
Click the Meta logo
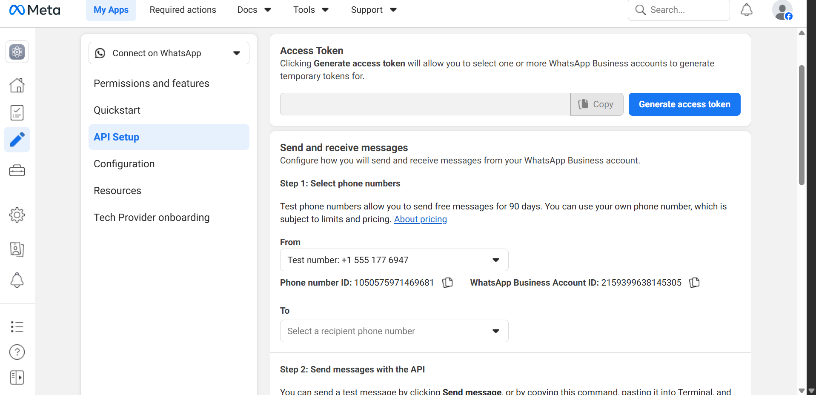[35, 10]
